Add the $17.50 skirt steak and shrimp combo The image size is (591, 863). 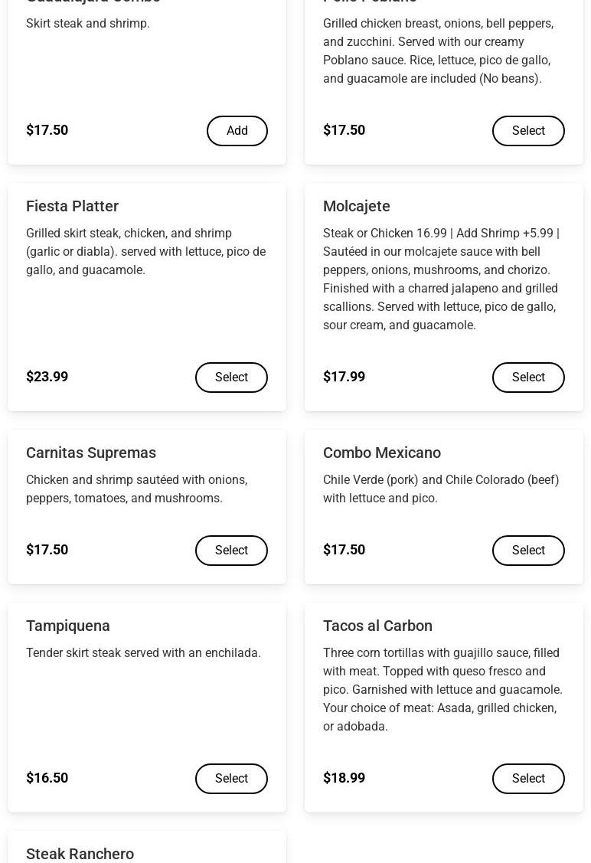[x=237, y=131]
